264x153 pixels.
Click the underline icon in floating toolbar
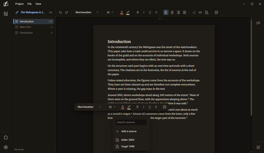150,107
